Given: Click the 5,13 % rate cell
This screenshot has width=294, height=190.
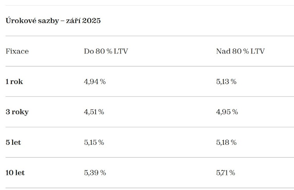Looking at the screenshot, I should (226, 82).
